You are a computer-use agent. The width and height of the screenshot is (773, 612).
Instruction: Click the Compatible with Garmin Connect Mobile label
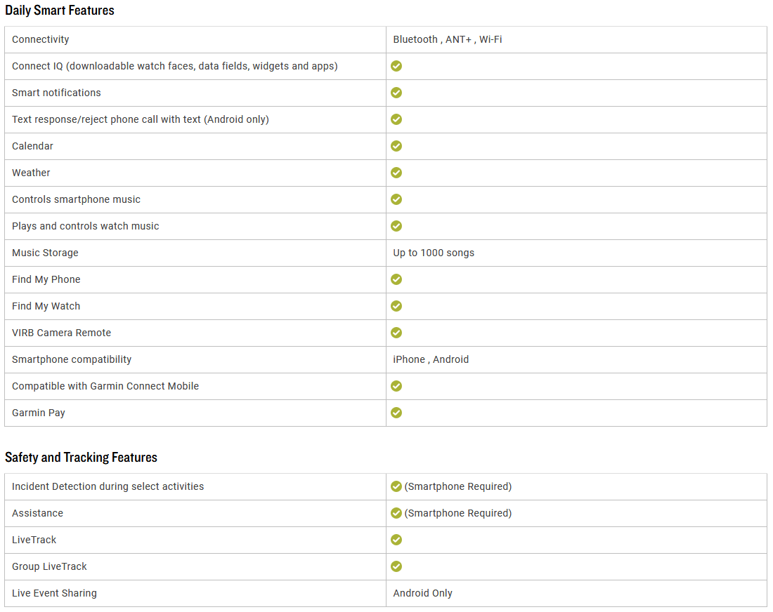coord(105,386)
